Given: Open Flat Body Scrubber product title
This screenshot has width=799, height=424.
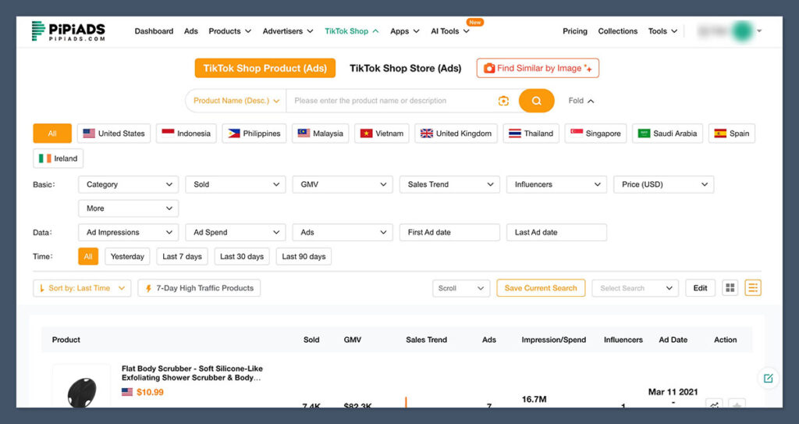Looking at the screenshot, I should tap(192, 373).
